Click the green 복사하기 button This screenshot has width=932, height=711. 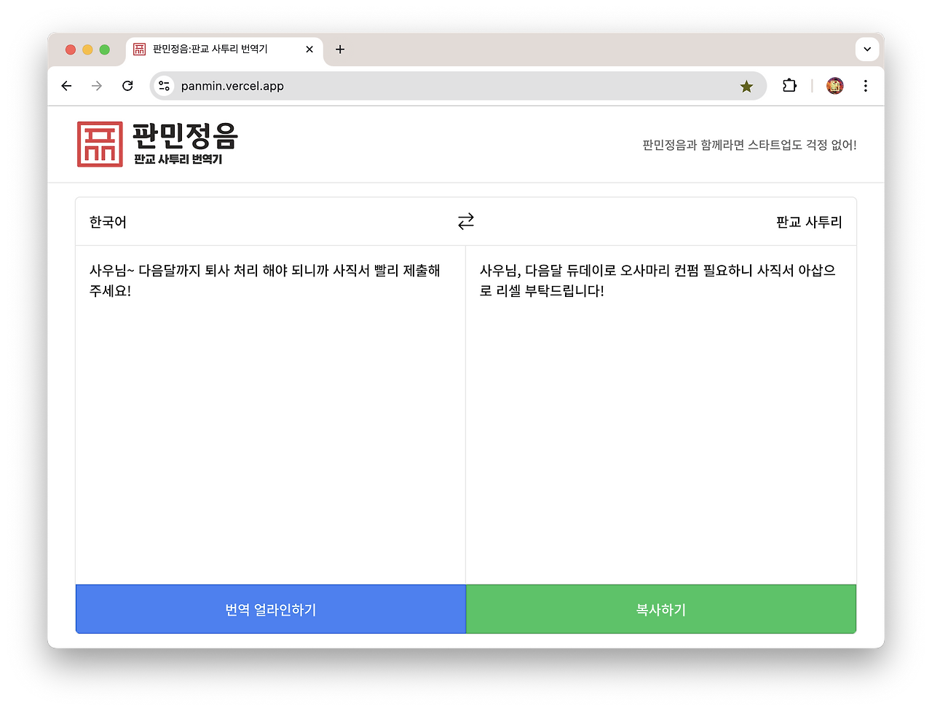(x=661, y=609)
